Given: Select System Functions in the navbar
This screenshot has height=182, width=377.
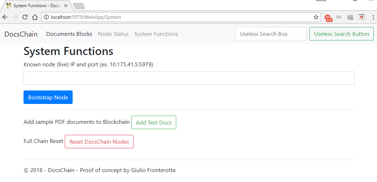Looking at the screenshot, I should (156, 34).
